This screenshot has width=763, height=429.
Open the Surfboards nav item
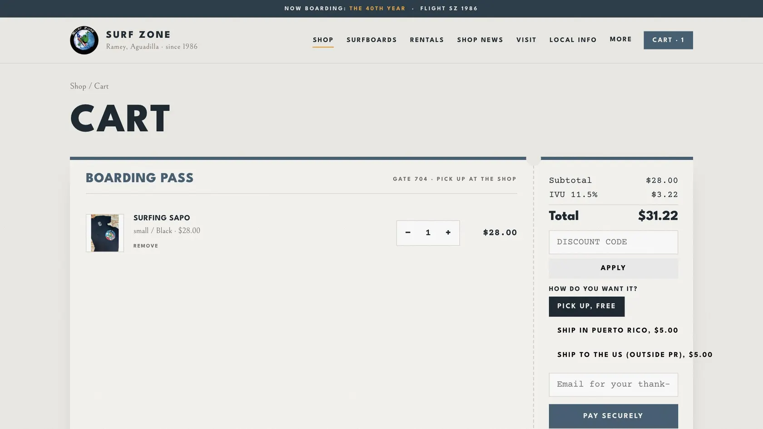click(x=372, y=40)
